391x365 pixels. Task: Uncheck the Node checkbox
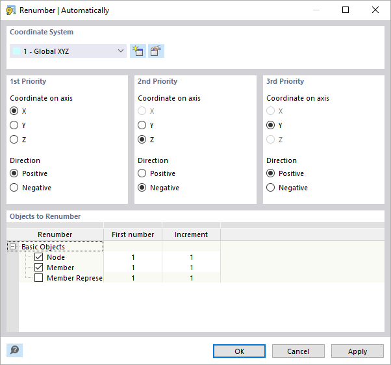(38, 257)
